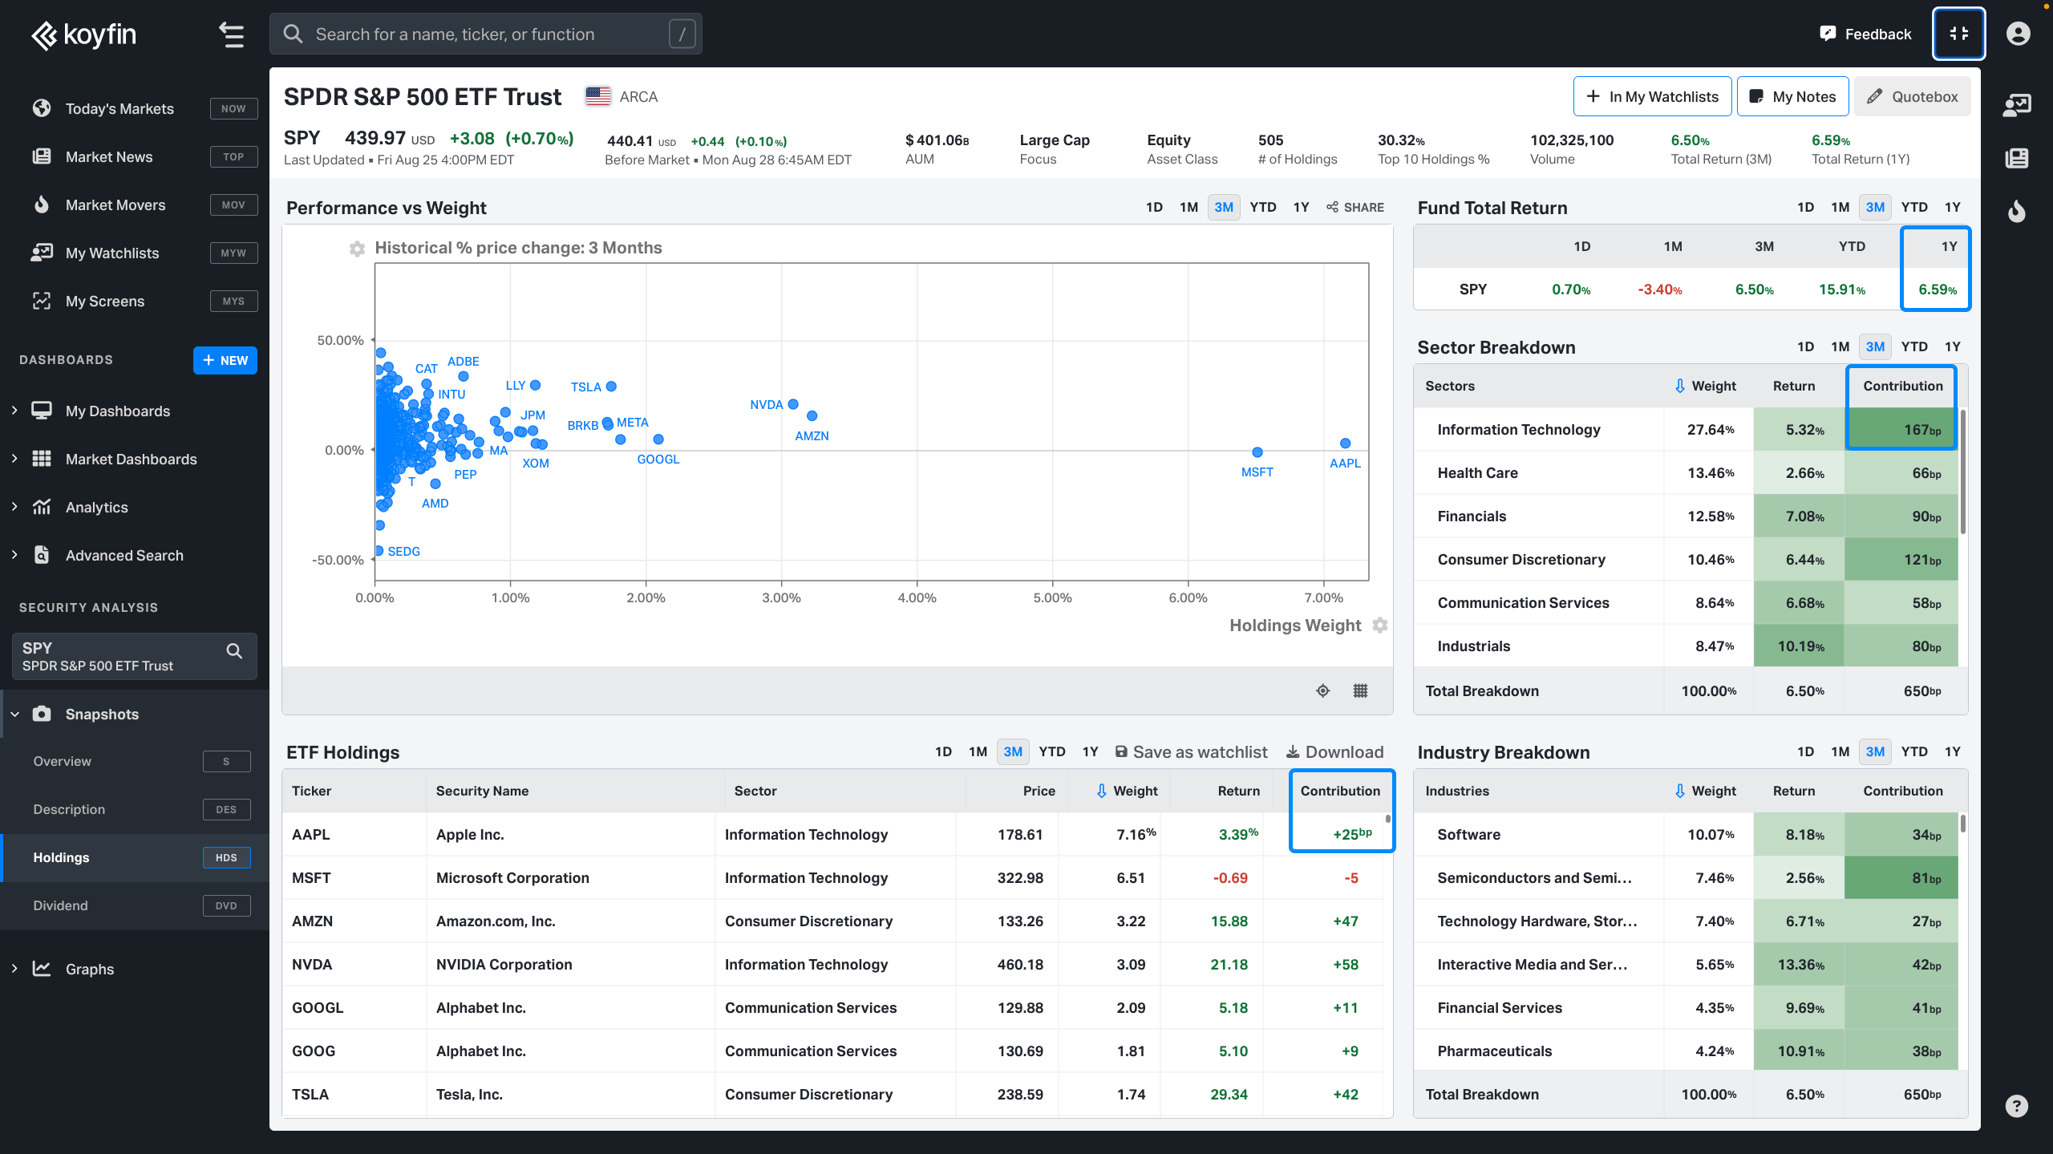Viewport: 2053px width, 1154px height.
Task: Sort ETF Holdings by Weight column arrow
Action: click(x=1102, y=791)
